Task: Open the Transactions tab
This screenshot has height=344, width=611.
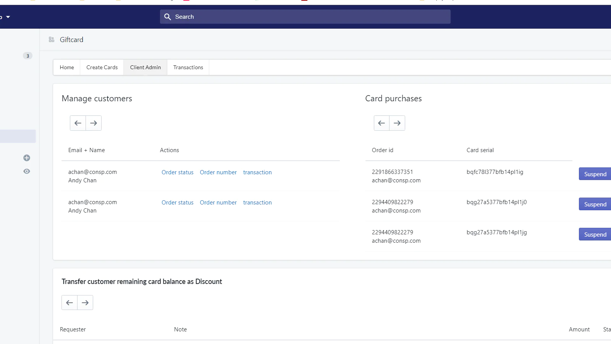Action: [x=188, y=67]
